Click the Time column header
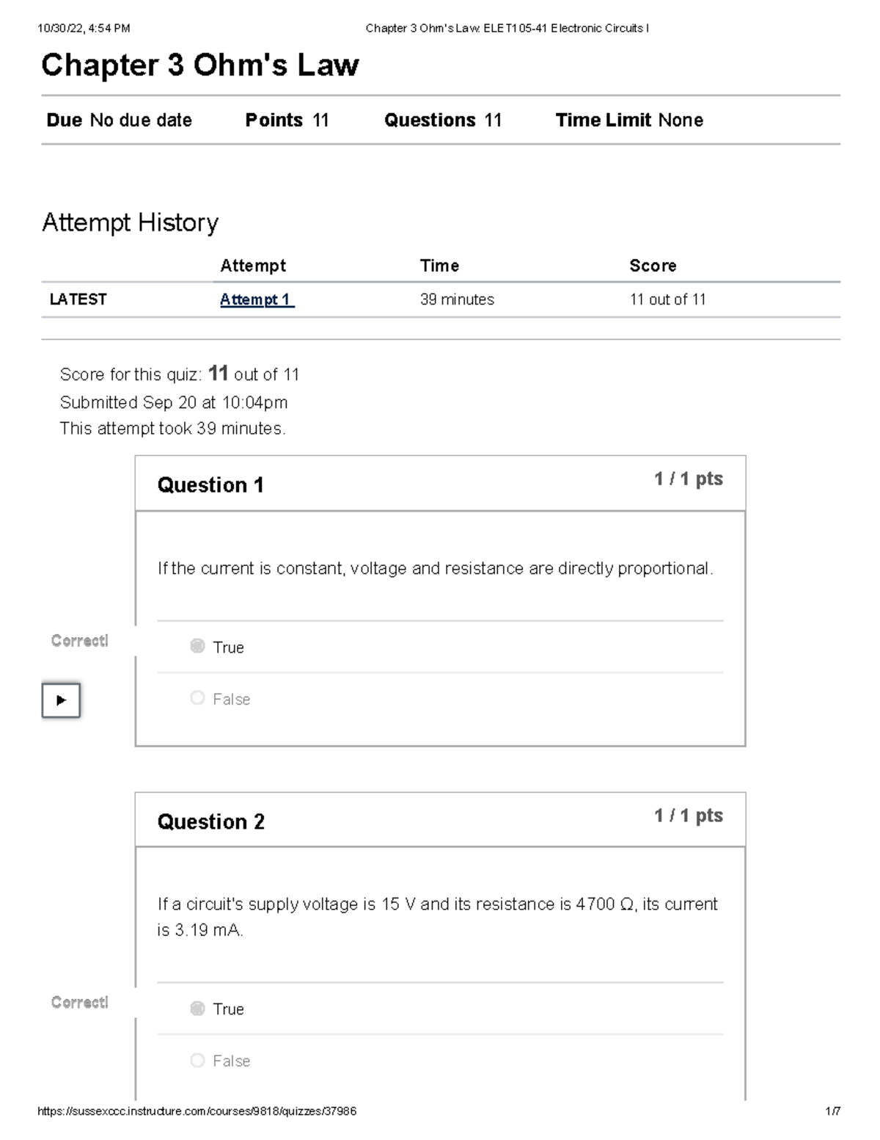Image resolution: width=880 pixels, height=1140 pixels. [439, 266]
